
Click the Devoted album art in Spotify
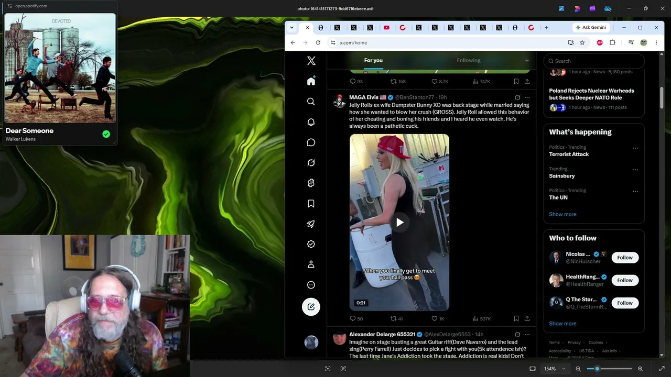tap(60, 68)
